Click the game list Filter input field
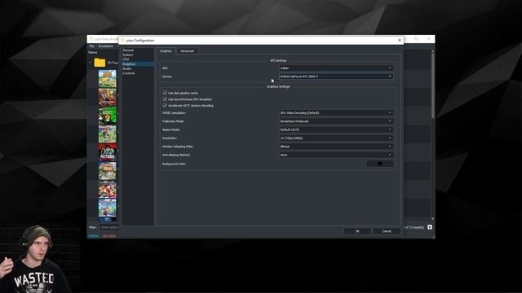The width and height of the screenshot is (522, 293). coord(109,228)
